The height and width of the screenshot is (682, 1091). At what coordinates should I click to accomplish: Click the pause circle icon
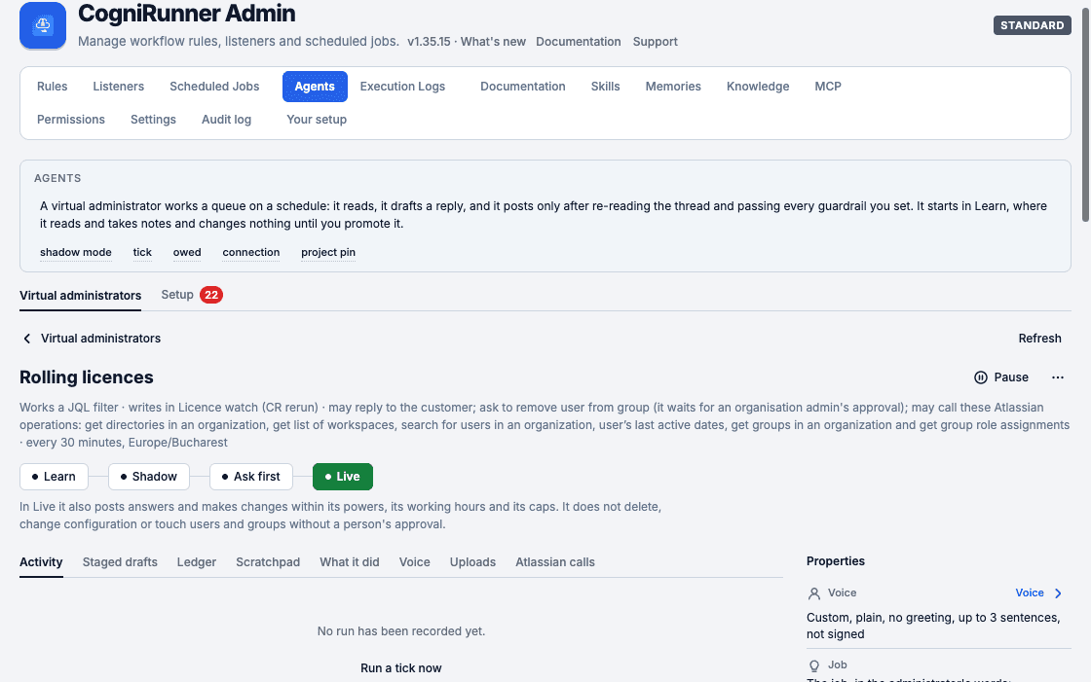point(980,377)
